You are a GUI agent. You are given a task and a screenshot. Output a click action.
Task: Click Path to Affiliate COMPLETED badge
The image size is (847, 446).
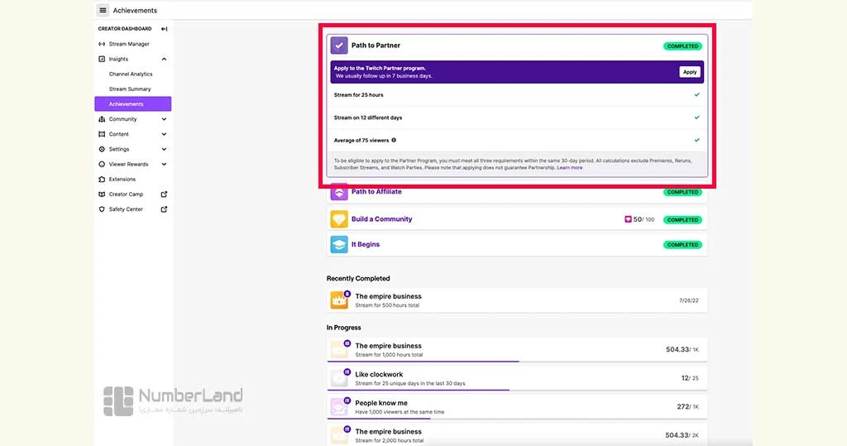[682, 192]
